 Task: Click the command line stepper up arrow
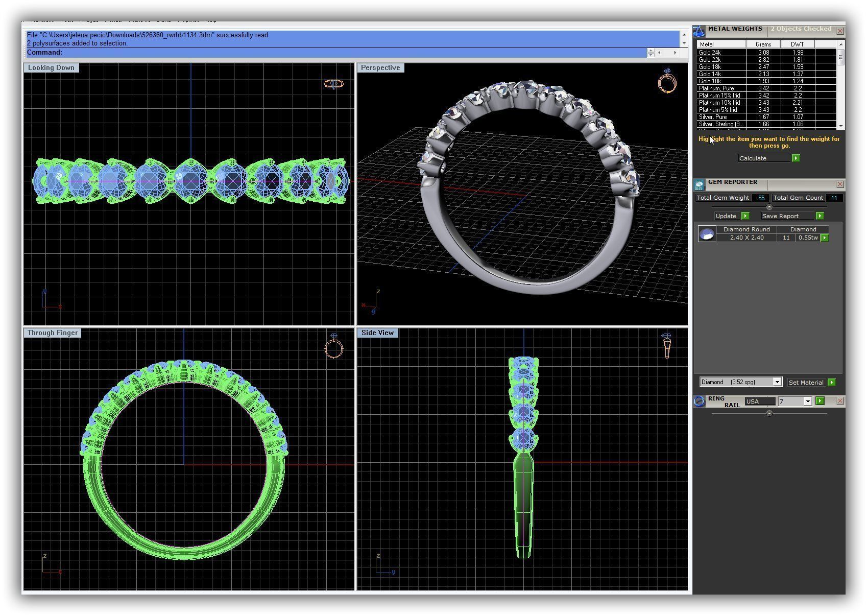coord(651,51)
